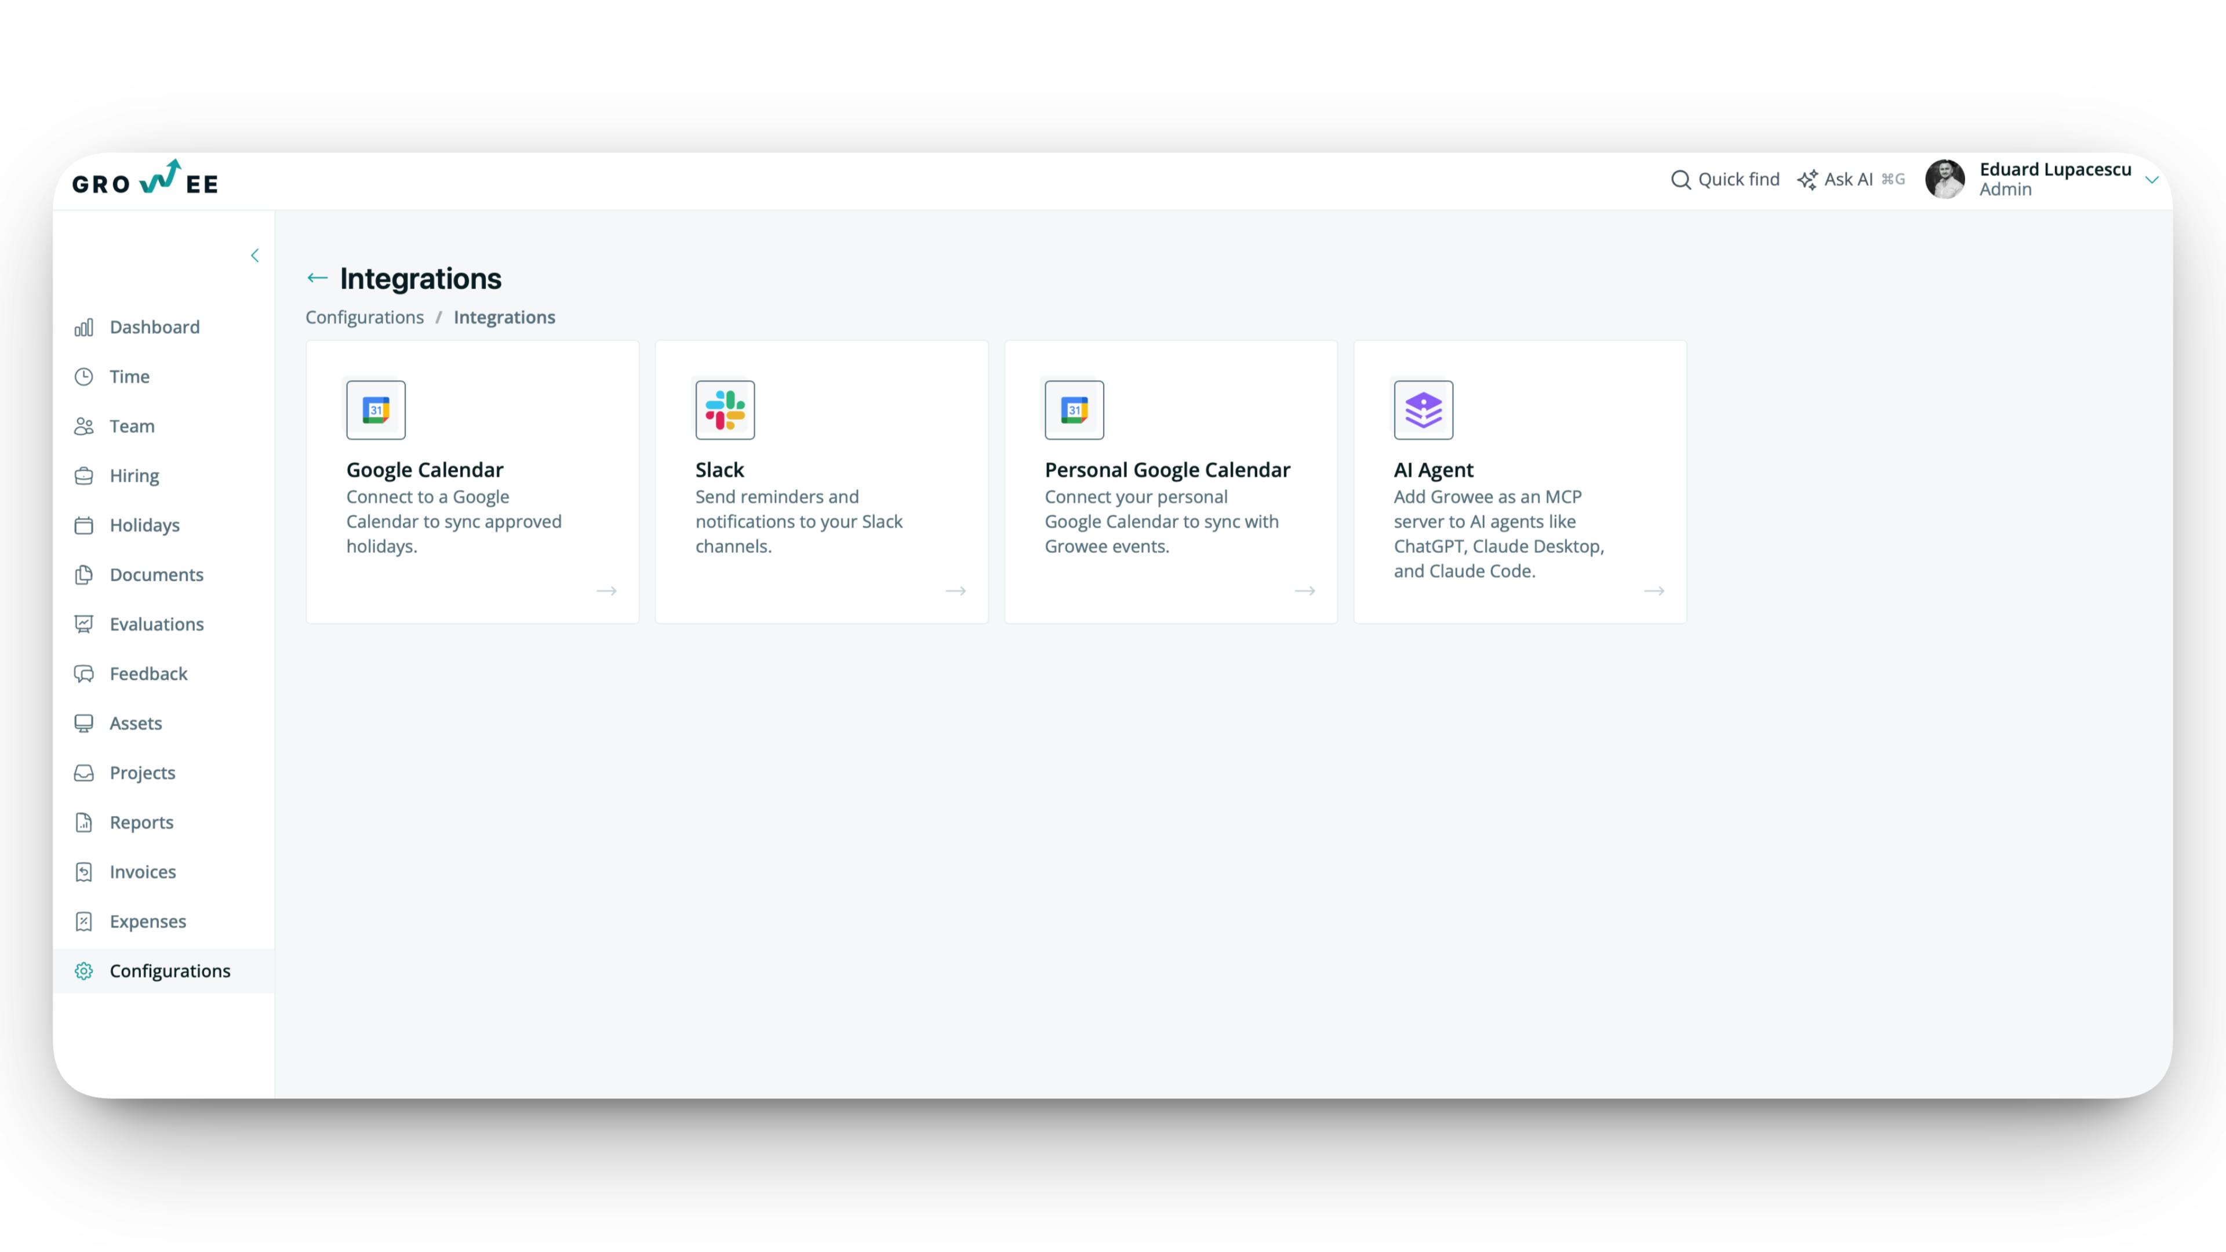This screenshot has height=1252, width=2226.
Task: Click the Google Calendar card title
Action: pyautogui.click(x=425, y=470)
